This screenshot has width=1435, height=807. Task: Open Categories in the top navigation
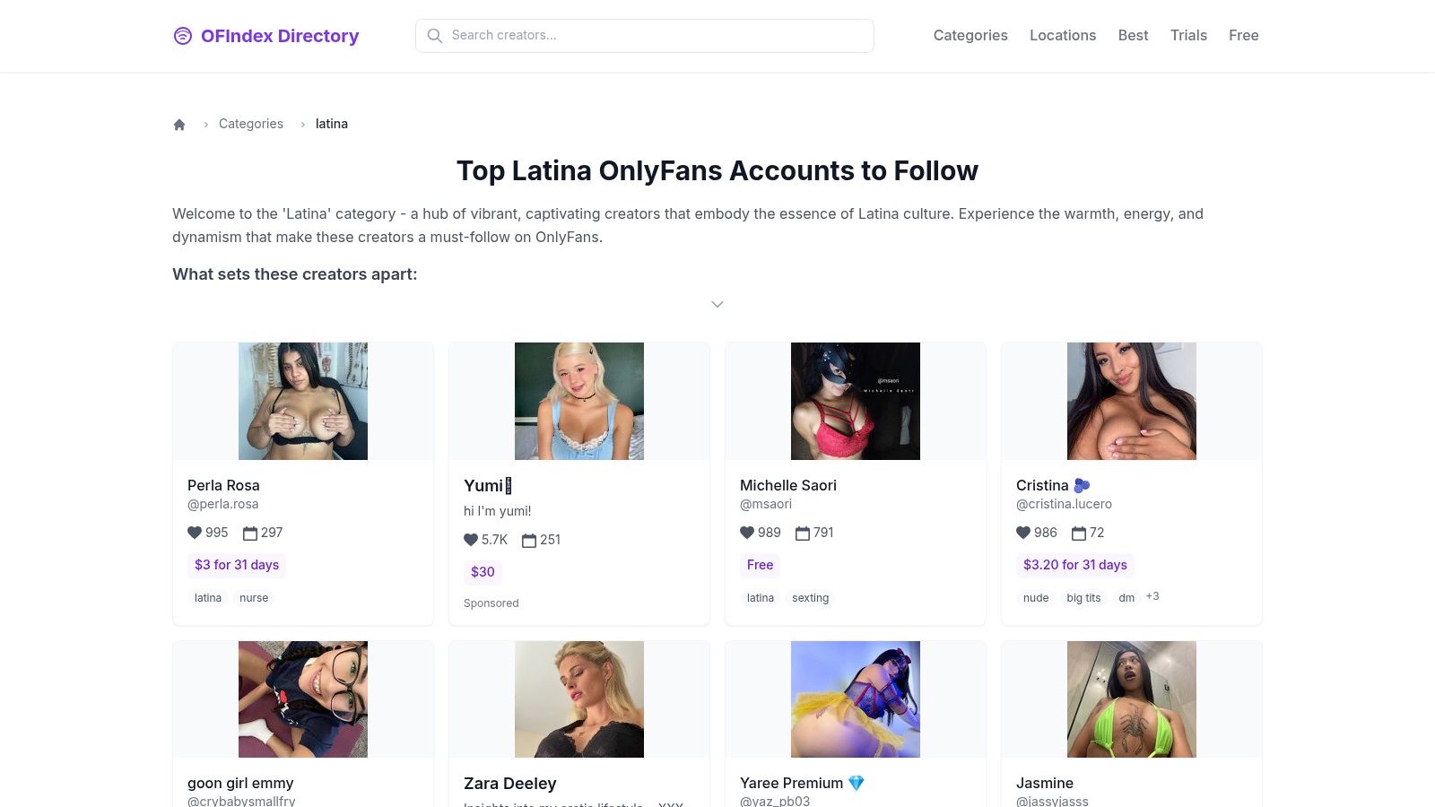(x=970, y=36)
